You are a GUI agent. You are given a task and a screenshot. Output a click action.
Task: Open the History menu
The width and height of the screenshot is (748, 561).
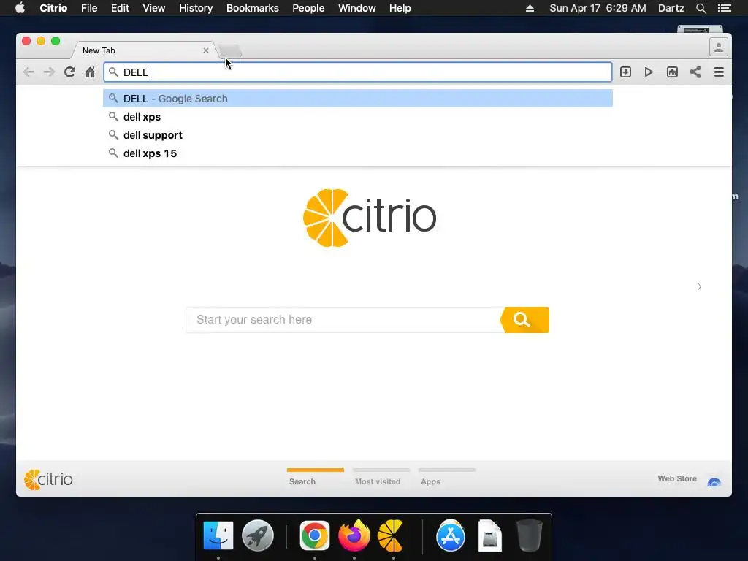pos(196,8)
